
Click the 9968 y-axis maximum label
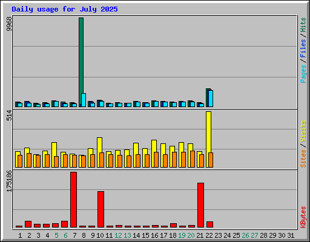click(9, 24)
